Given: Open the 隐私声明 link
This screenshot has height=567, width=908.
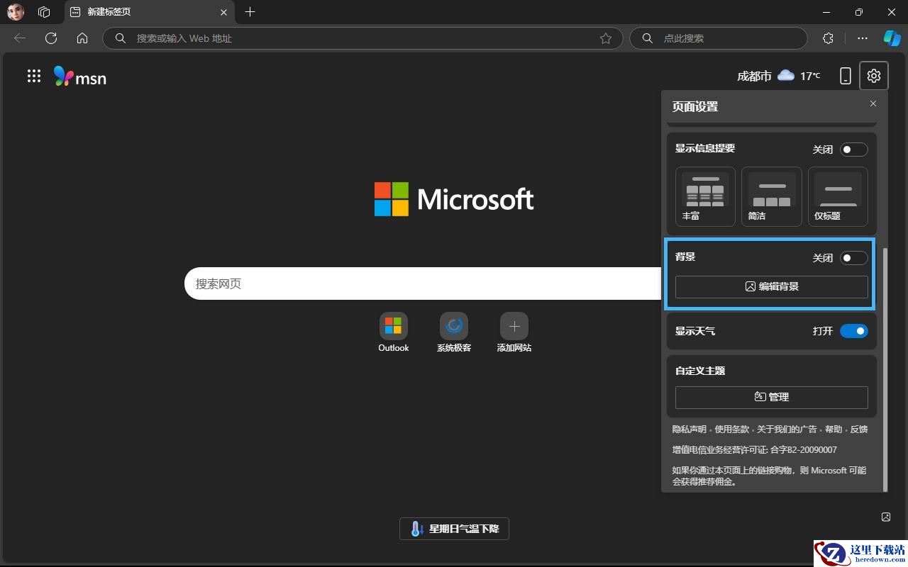Looking at the screenshot, I should click(690, 429).
